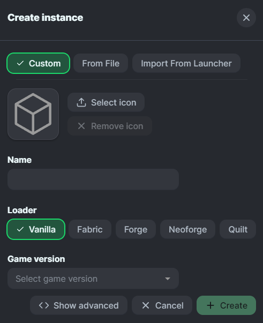Click the Create button label
Viewport: 263px width, 323px height.
tap(234, 305)
